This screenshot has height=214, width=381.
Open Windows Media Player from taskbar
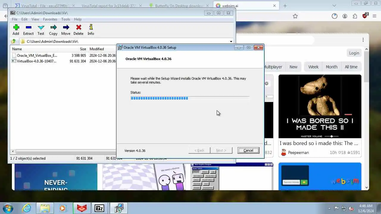(63, 208)
